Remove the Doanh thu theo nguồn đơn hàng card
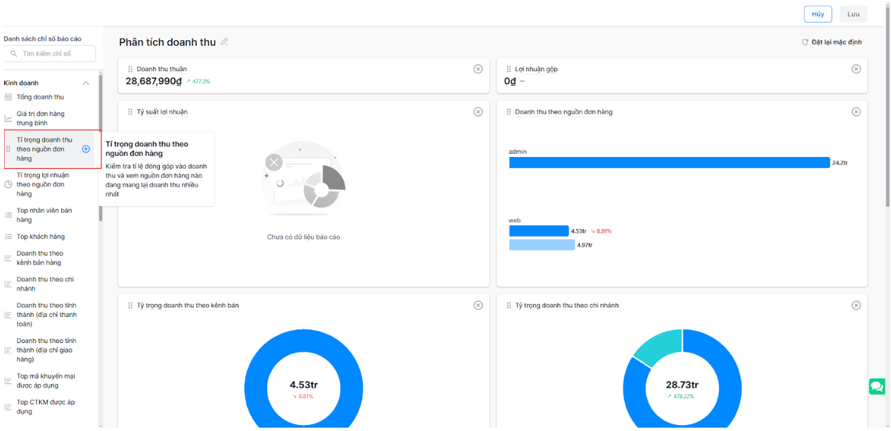The height and width of the screenshot is (431, 891). click(856, 112)
